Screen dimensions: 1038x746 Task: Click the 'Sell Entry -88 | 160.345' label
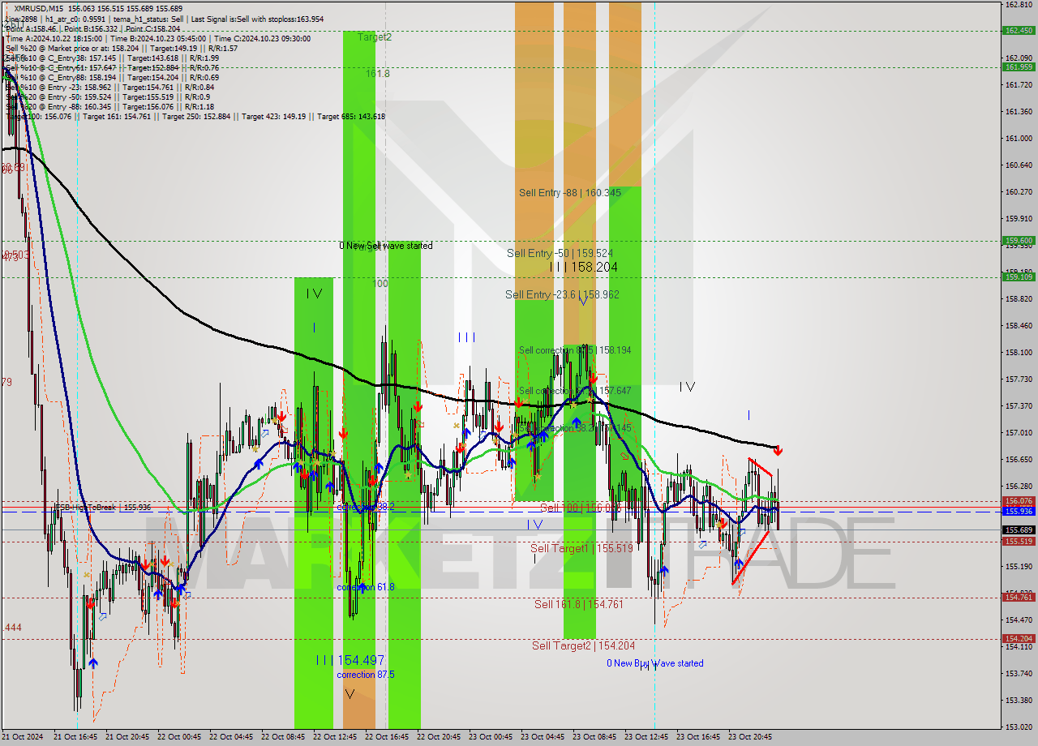(570, 193)
